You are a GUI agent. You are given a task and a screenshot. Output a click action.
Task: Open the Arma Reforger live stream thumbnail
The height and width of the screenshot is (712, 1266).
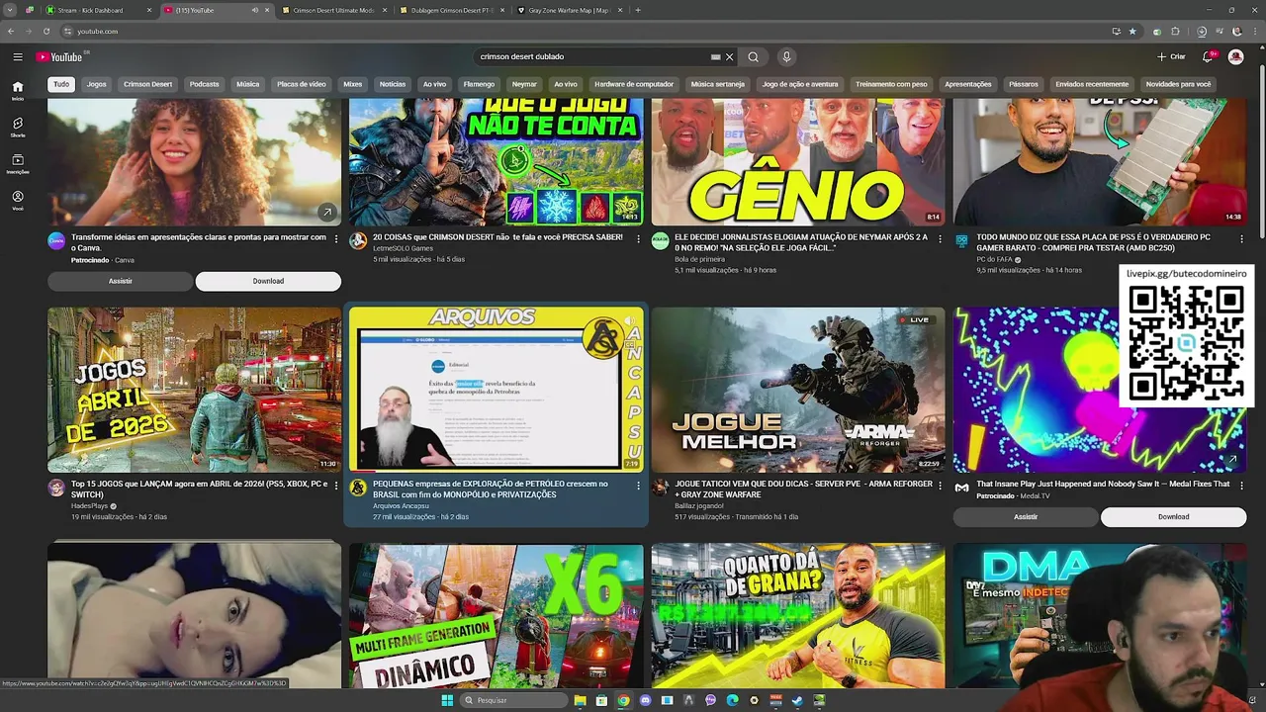pos(797,390)
